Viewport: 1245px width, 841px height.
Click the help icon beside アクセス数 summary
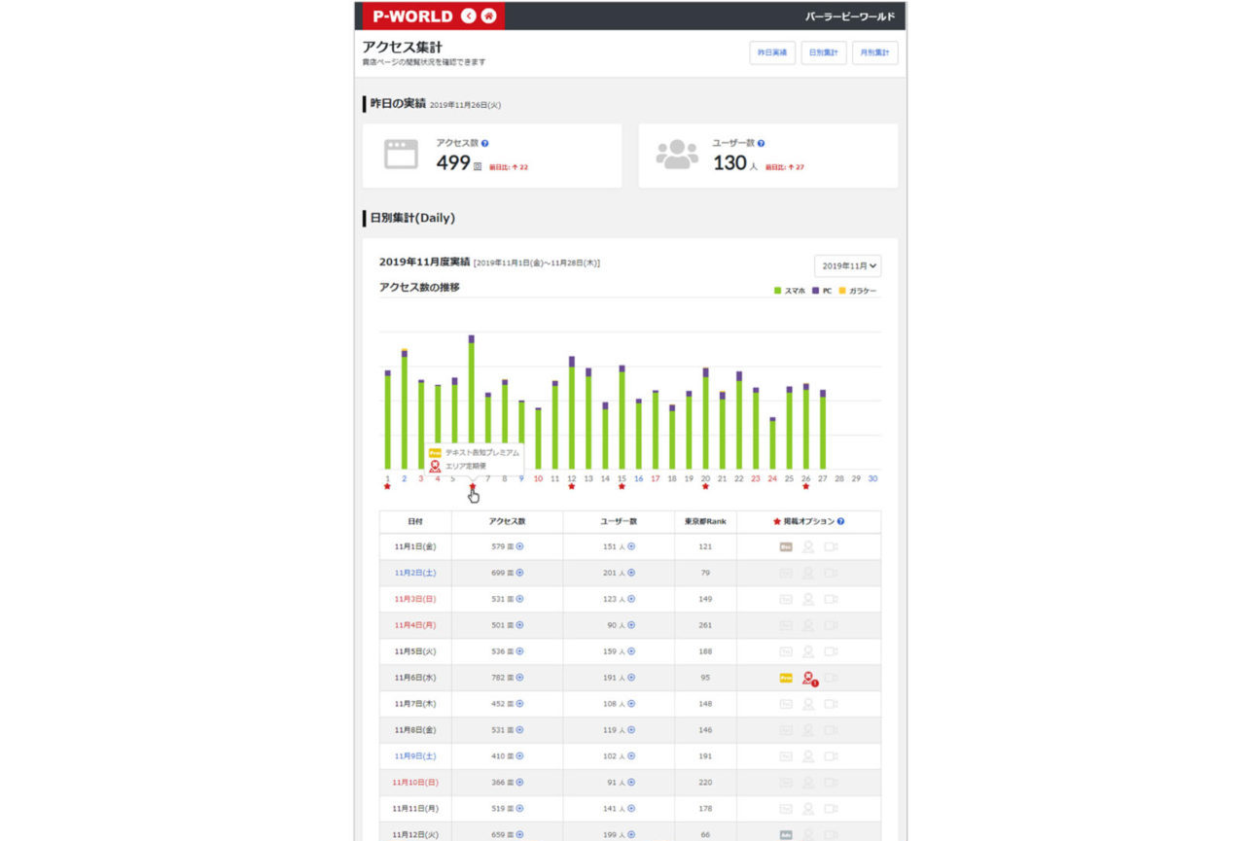coord(484,143)
